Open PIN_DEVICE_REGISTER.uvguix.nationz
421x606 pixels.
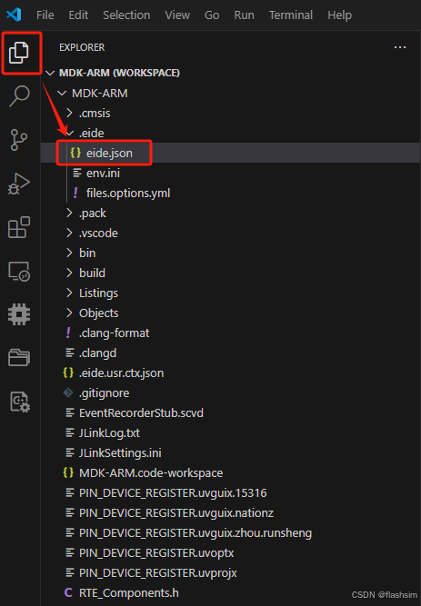click(x=230, y=513)
